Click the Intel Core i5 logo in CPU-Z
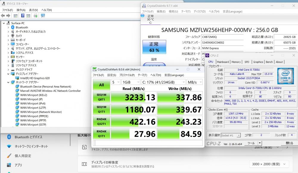 [x=285, y=76]
